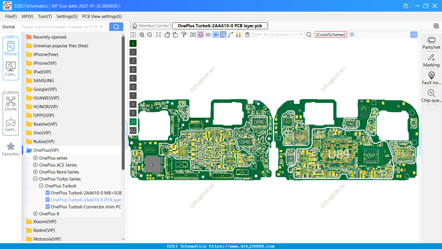Screen dimensions: 442x249
Task: Open the colored dots pin display
Action: 239,35
